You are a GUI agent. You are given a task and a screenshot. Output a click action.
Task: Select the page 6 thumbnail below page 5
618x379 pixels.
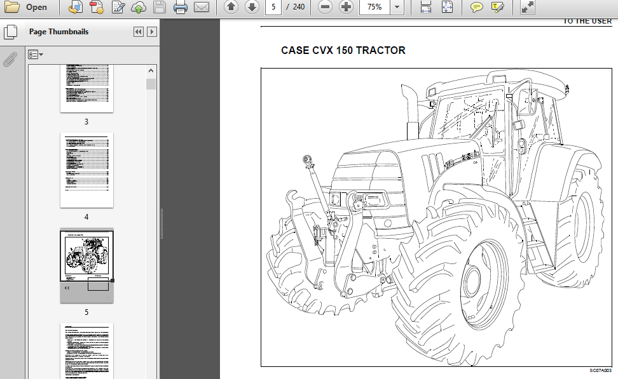pos(86,351)
